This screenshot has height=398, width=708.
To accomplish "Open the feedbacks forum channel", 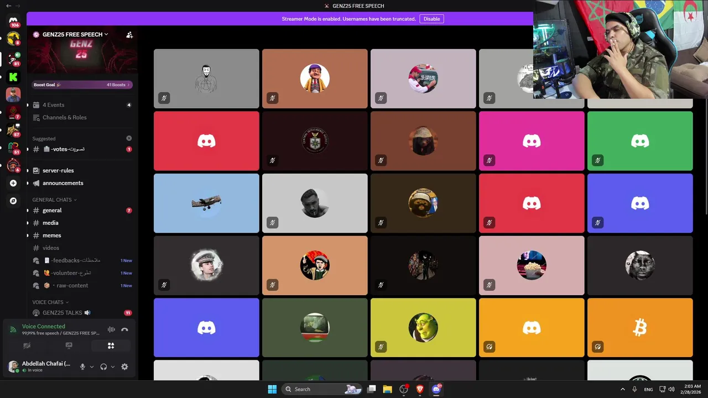I will tap(82, 260).
